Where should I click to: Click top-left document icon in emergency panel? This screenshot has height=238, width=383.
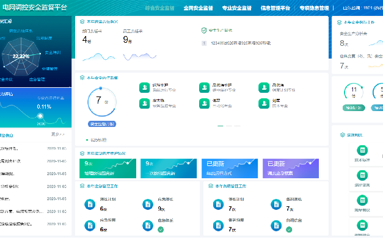pos(90,204)
